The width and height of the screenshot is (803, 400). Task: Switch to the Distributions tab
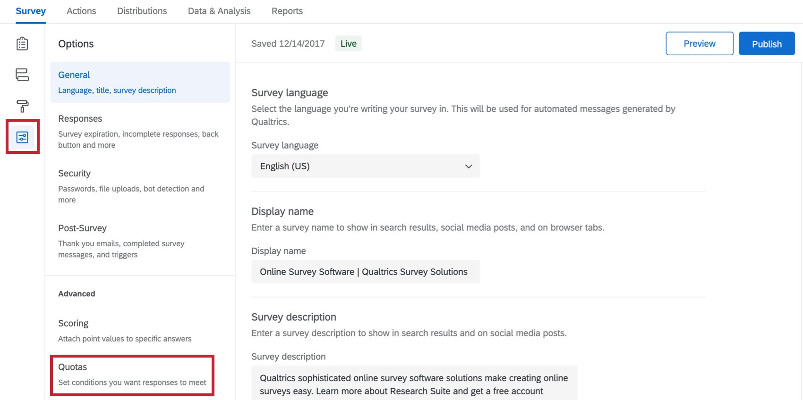[142, 11]
